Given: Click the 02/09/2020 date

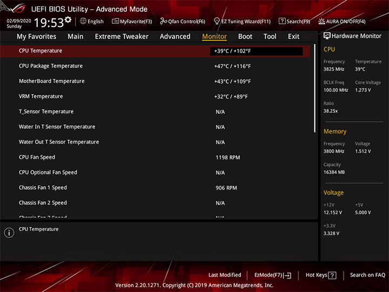Looking at the screenshot, I should [19, 21].
